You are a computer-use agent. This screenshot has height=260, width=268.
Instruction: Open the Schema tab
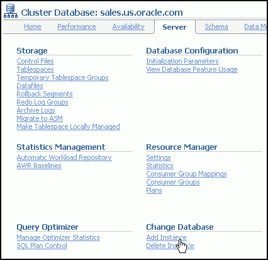click(216, 26)
